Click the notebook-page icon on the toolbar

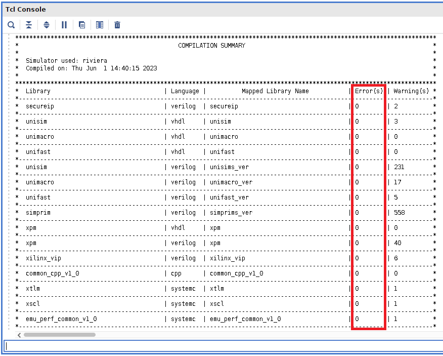(x=100, y=25)
